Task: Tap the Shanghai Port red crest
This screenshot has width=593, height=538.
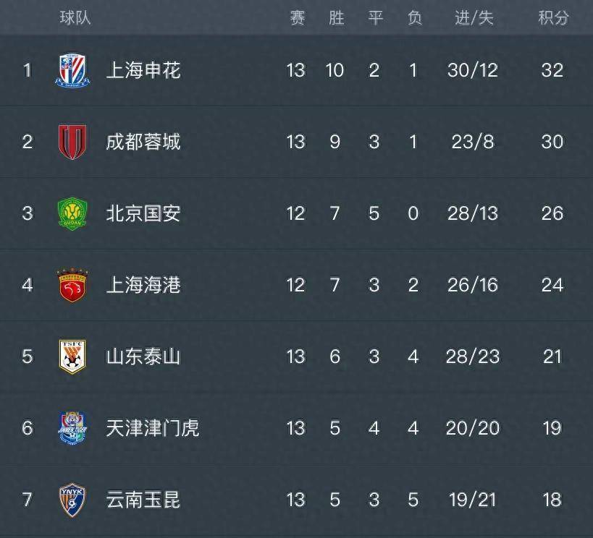Action: point(72,285)
